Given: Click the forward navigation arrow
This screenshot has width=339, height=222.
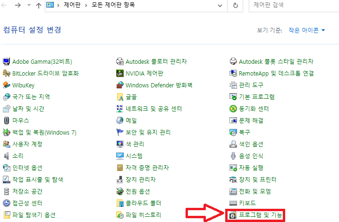Looking at the screenshot, I should pyautogui.click(x=18, y=5).
